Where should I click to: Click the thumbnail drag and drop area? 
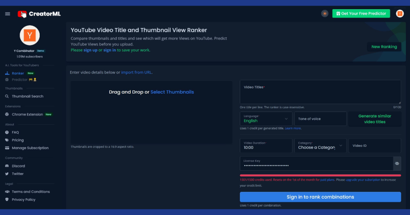click(151, 112)
